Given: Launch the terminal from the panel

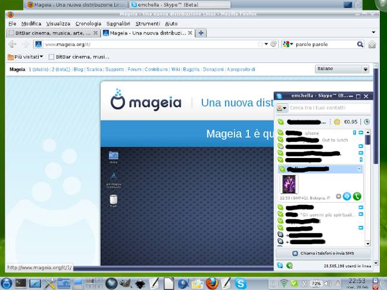Looking at the screenshot, I should pyautogui.click(x=21, y=283).
